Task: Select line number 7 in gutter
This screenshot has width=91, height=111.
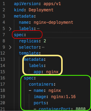Action: 4,35
